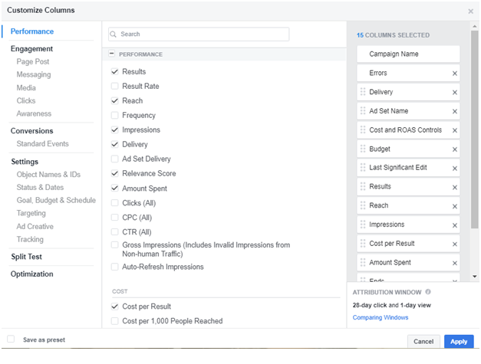
Task: Open the Optimization category
Action: [31, 274]
